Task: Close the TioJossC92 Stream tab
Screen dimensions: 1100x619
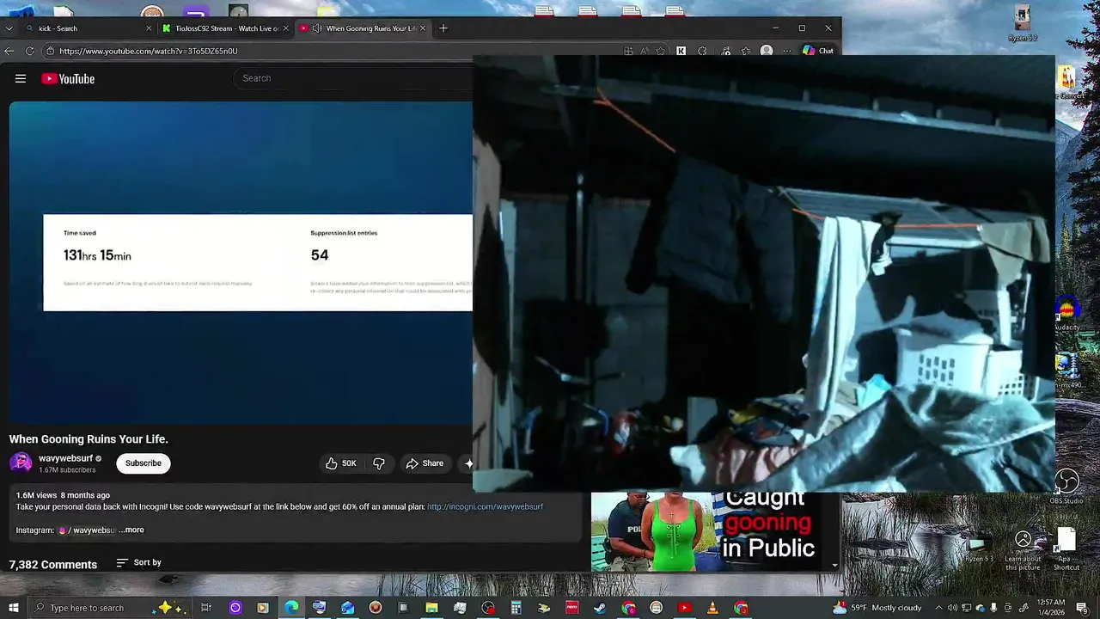Action: point(285,28)
